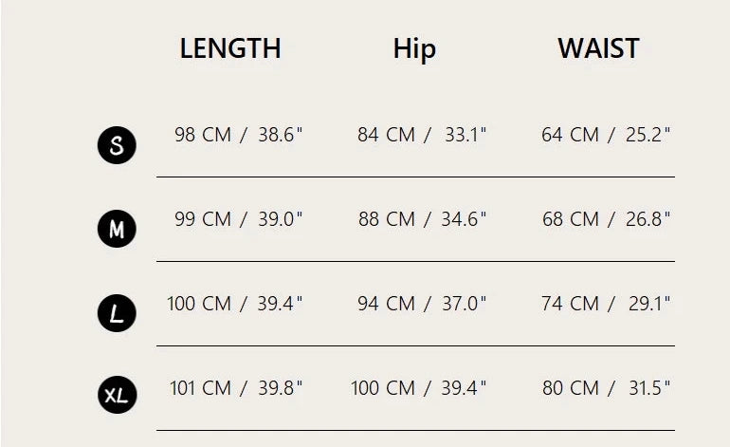Select the M size circle icon

click(x=117, y=229)
